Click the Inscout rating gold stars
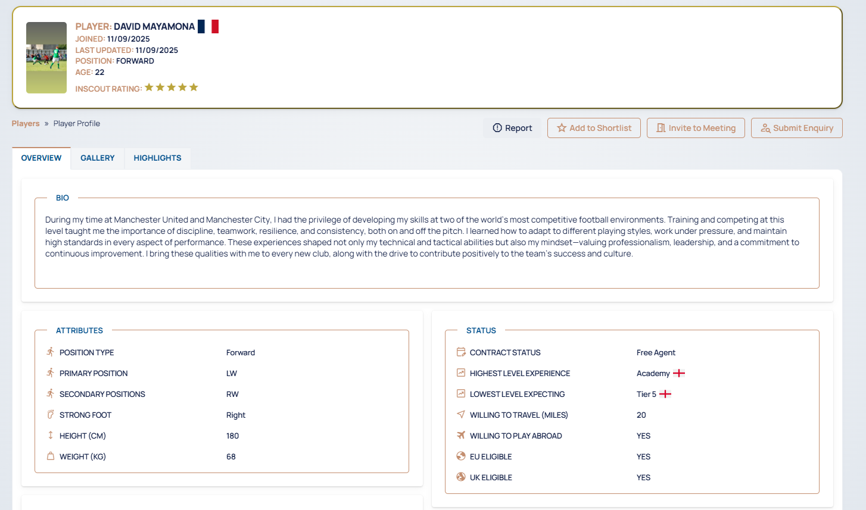The width and height of the screenshot is (866, 510). click(171, 87)
